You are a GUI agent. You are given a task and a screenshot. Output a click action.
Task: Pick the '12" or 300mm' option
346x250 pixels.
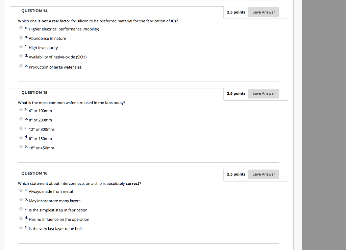tap(21, 128)
